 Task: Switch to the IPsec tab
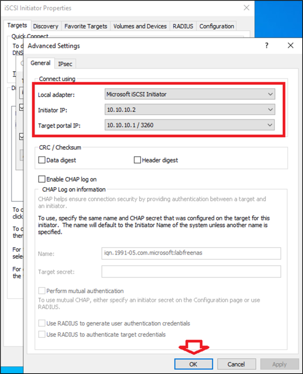pos(65,64)
